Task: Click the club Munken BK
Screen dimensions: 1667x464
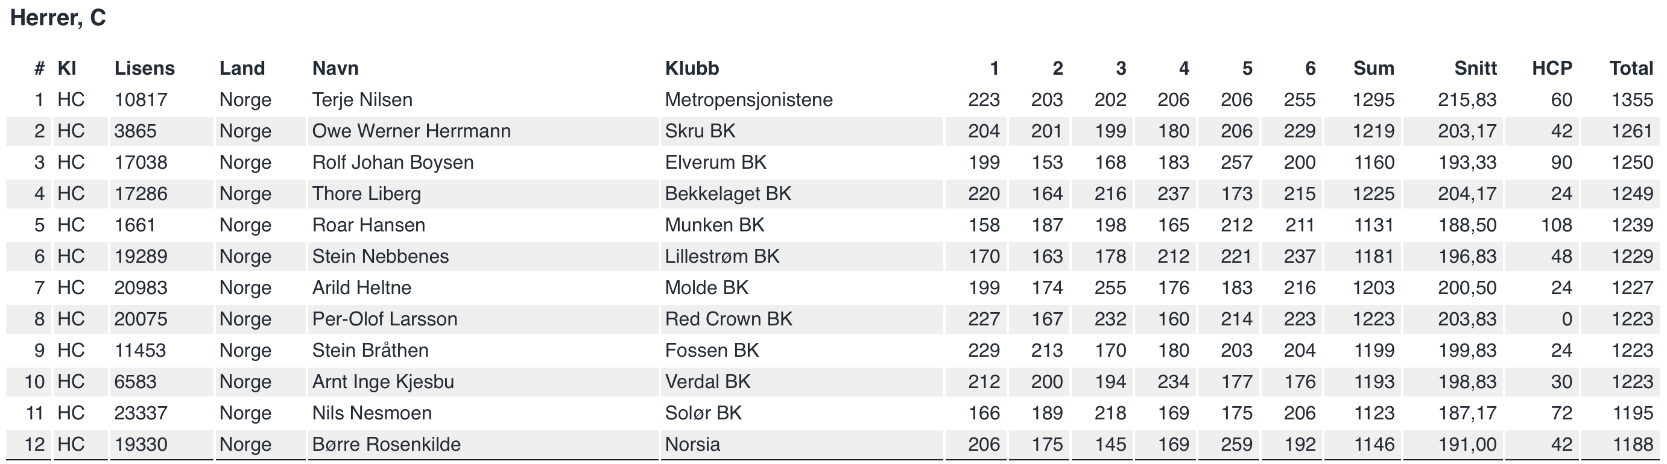Action: [715, 225]
